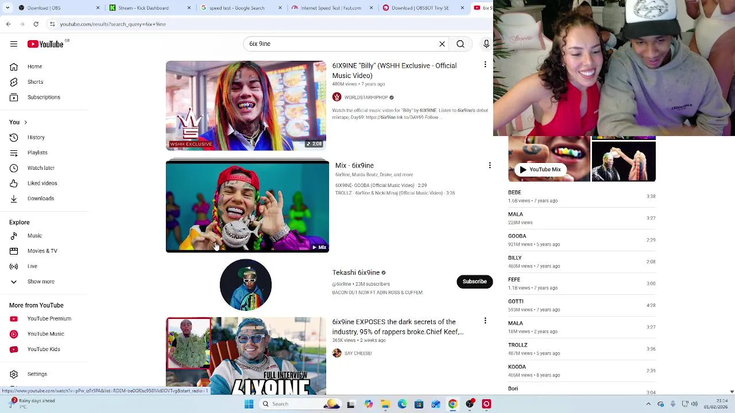Play BILLY in the mix list
The width and height of the screenshot is (735, 413).
click(x=582, y=262)
